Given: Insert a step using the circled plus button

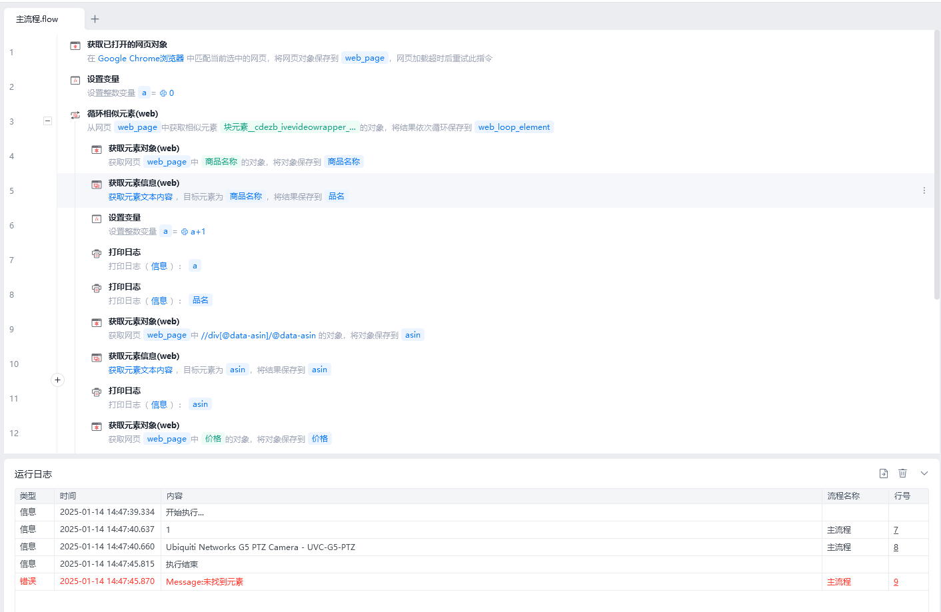Looking at the screenshot, I should (x=58, y=380).
